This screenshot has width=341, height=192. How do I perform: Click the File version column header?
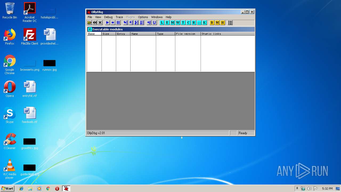tap(188, 34)
